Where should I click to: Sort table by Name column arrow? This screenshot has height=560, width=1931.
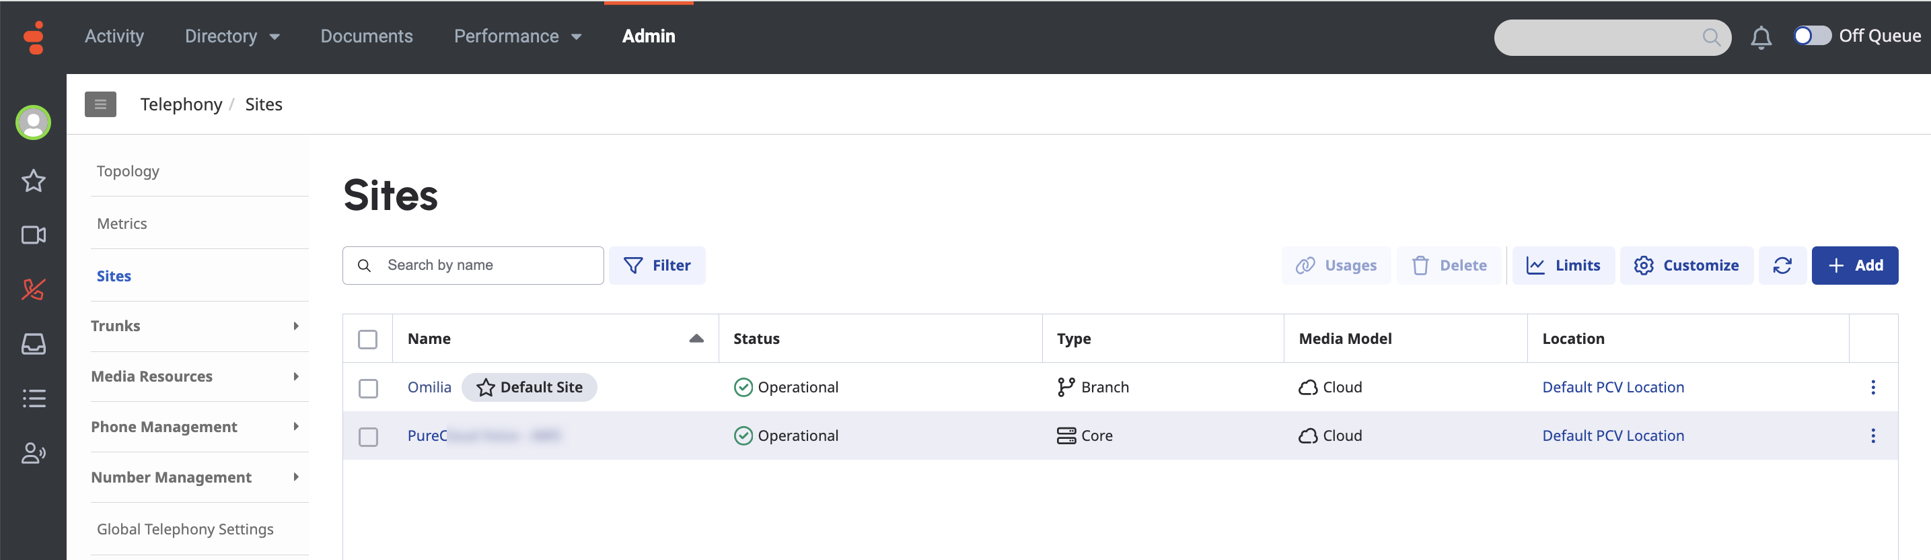click(696, 339)
